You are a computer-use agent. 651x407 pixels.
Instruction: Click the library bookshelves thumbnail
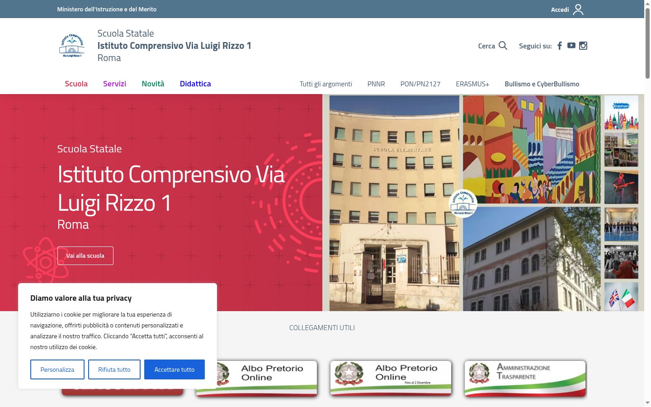pyautogui.click(x=621, y=150)
